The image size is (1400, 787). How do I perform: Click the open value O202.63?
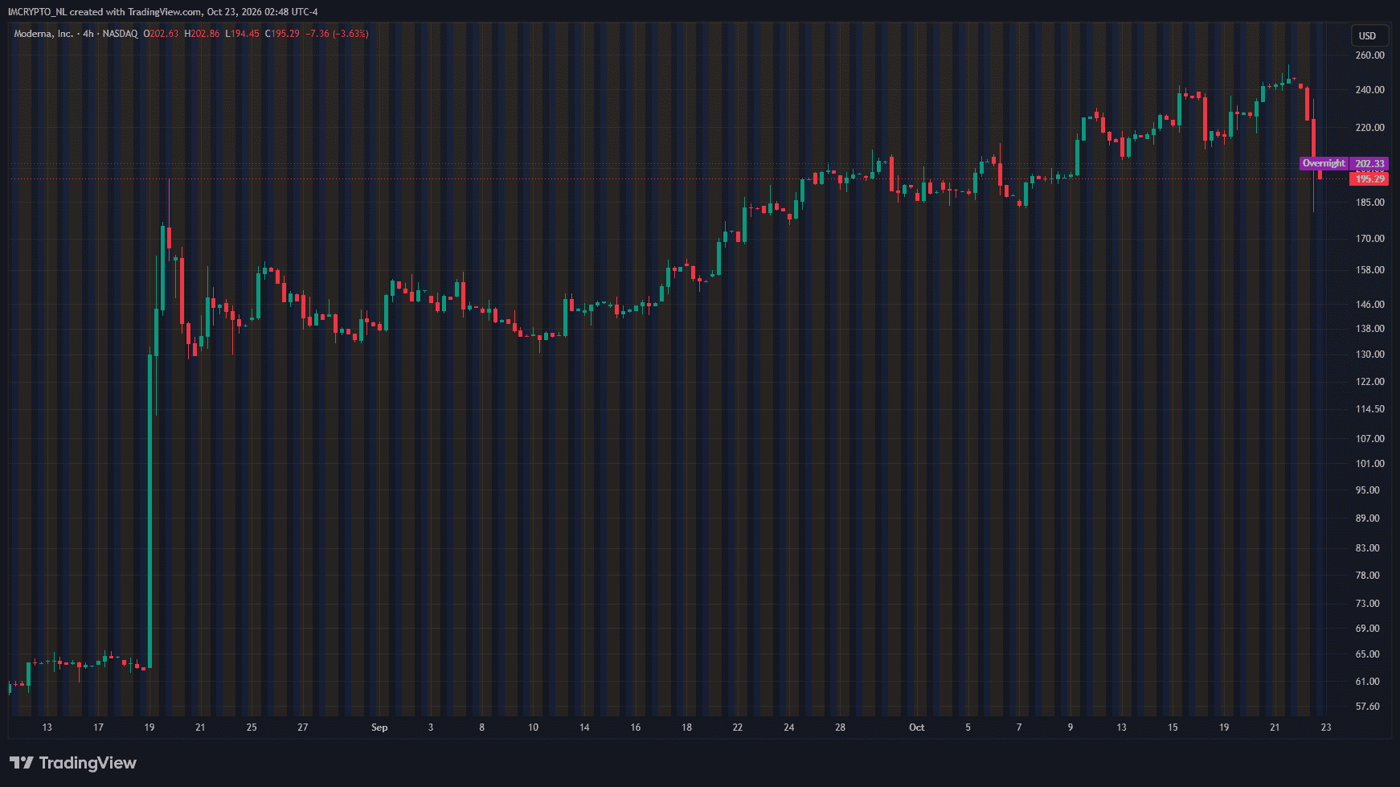(x=161, y=34)
